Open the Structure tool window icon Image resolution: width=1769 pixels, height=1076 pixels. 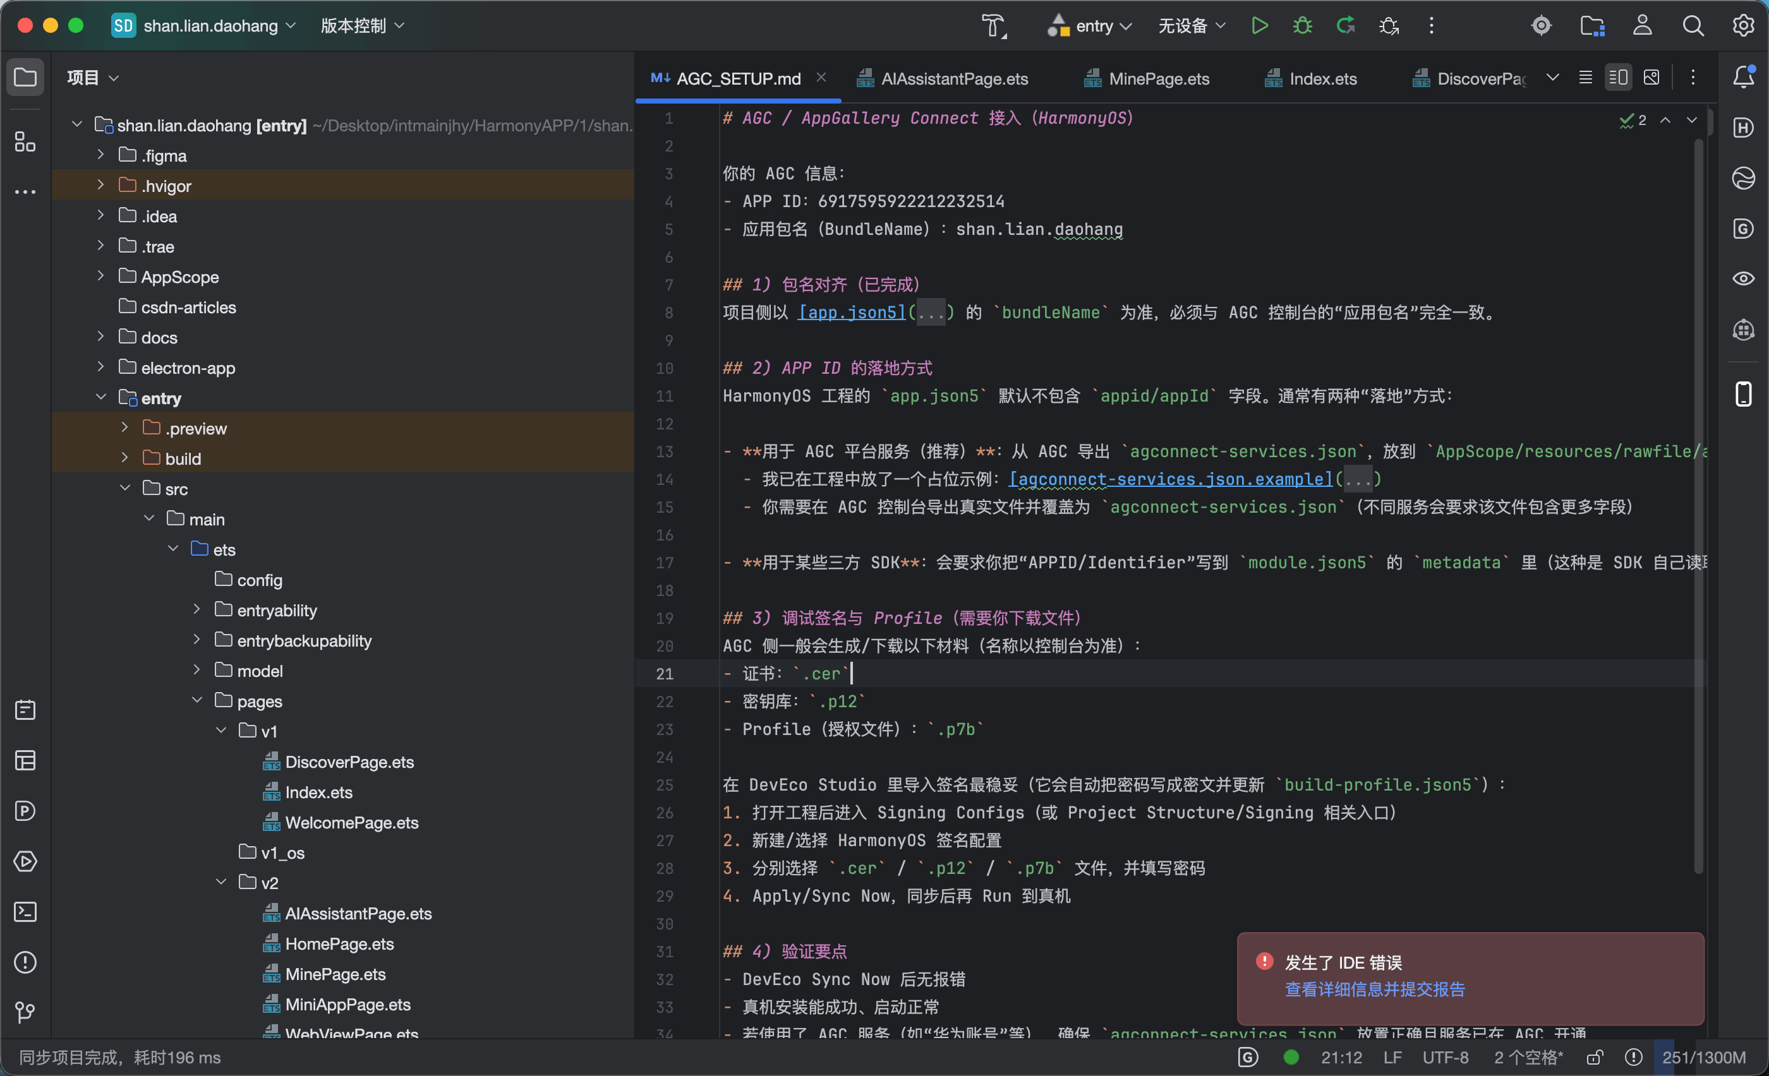25,141
